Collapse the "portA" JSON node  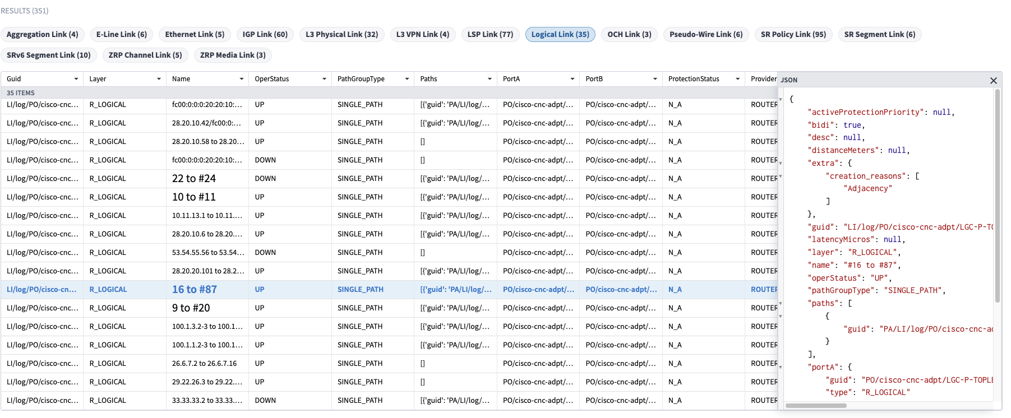pyautogui.click(x=781, y=368)
